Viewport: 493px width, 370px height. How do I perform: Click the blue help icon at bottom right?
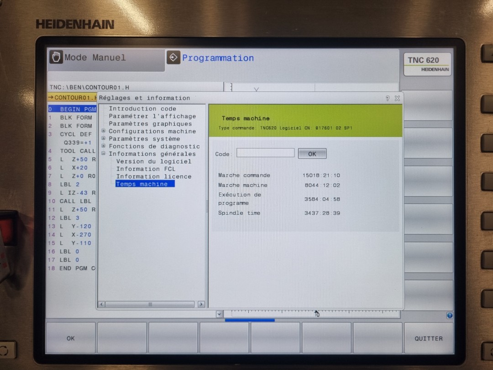pyautogui.click(x=450, y=316)
